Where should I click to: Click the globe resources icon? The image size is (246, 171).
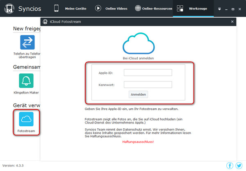[x=138, y=8]
